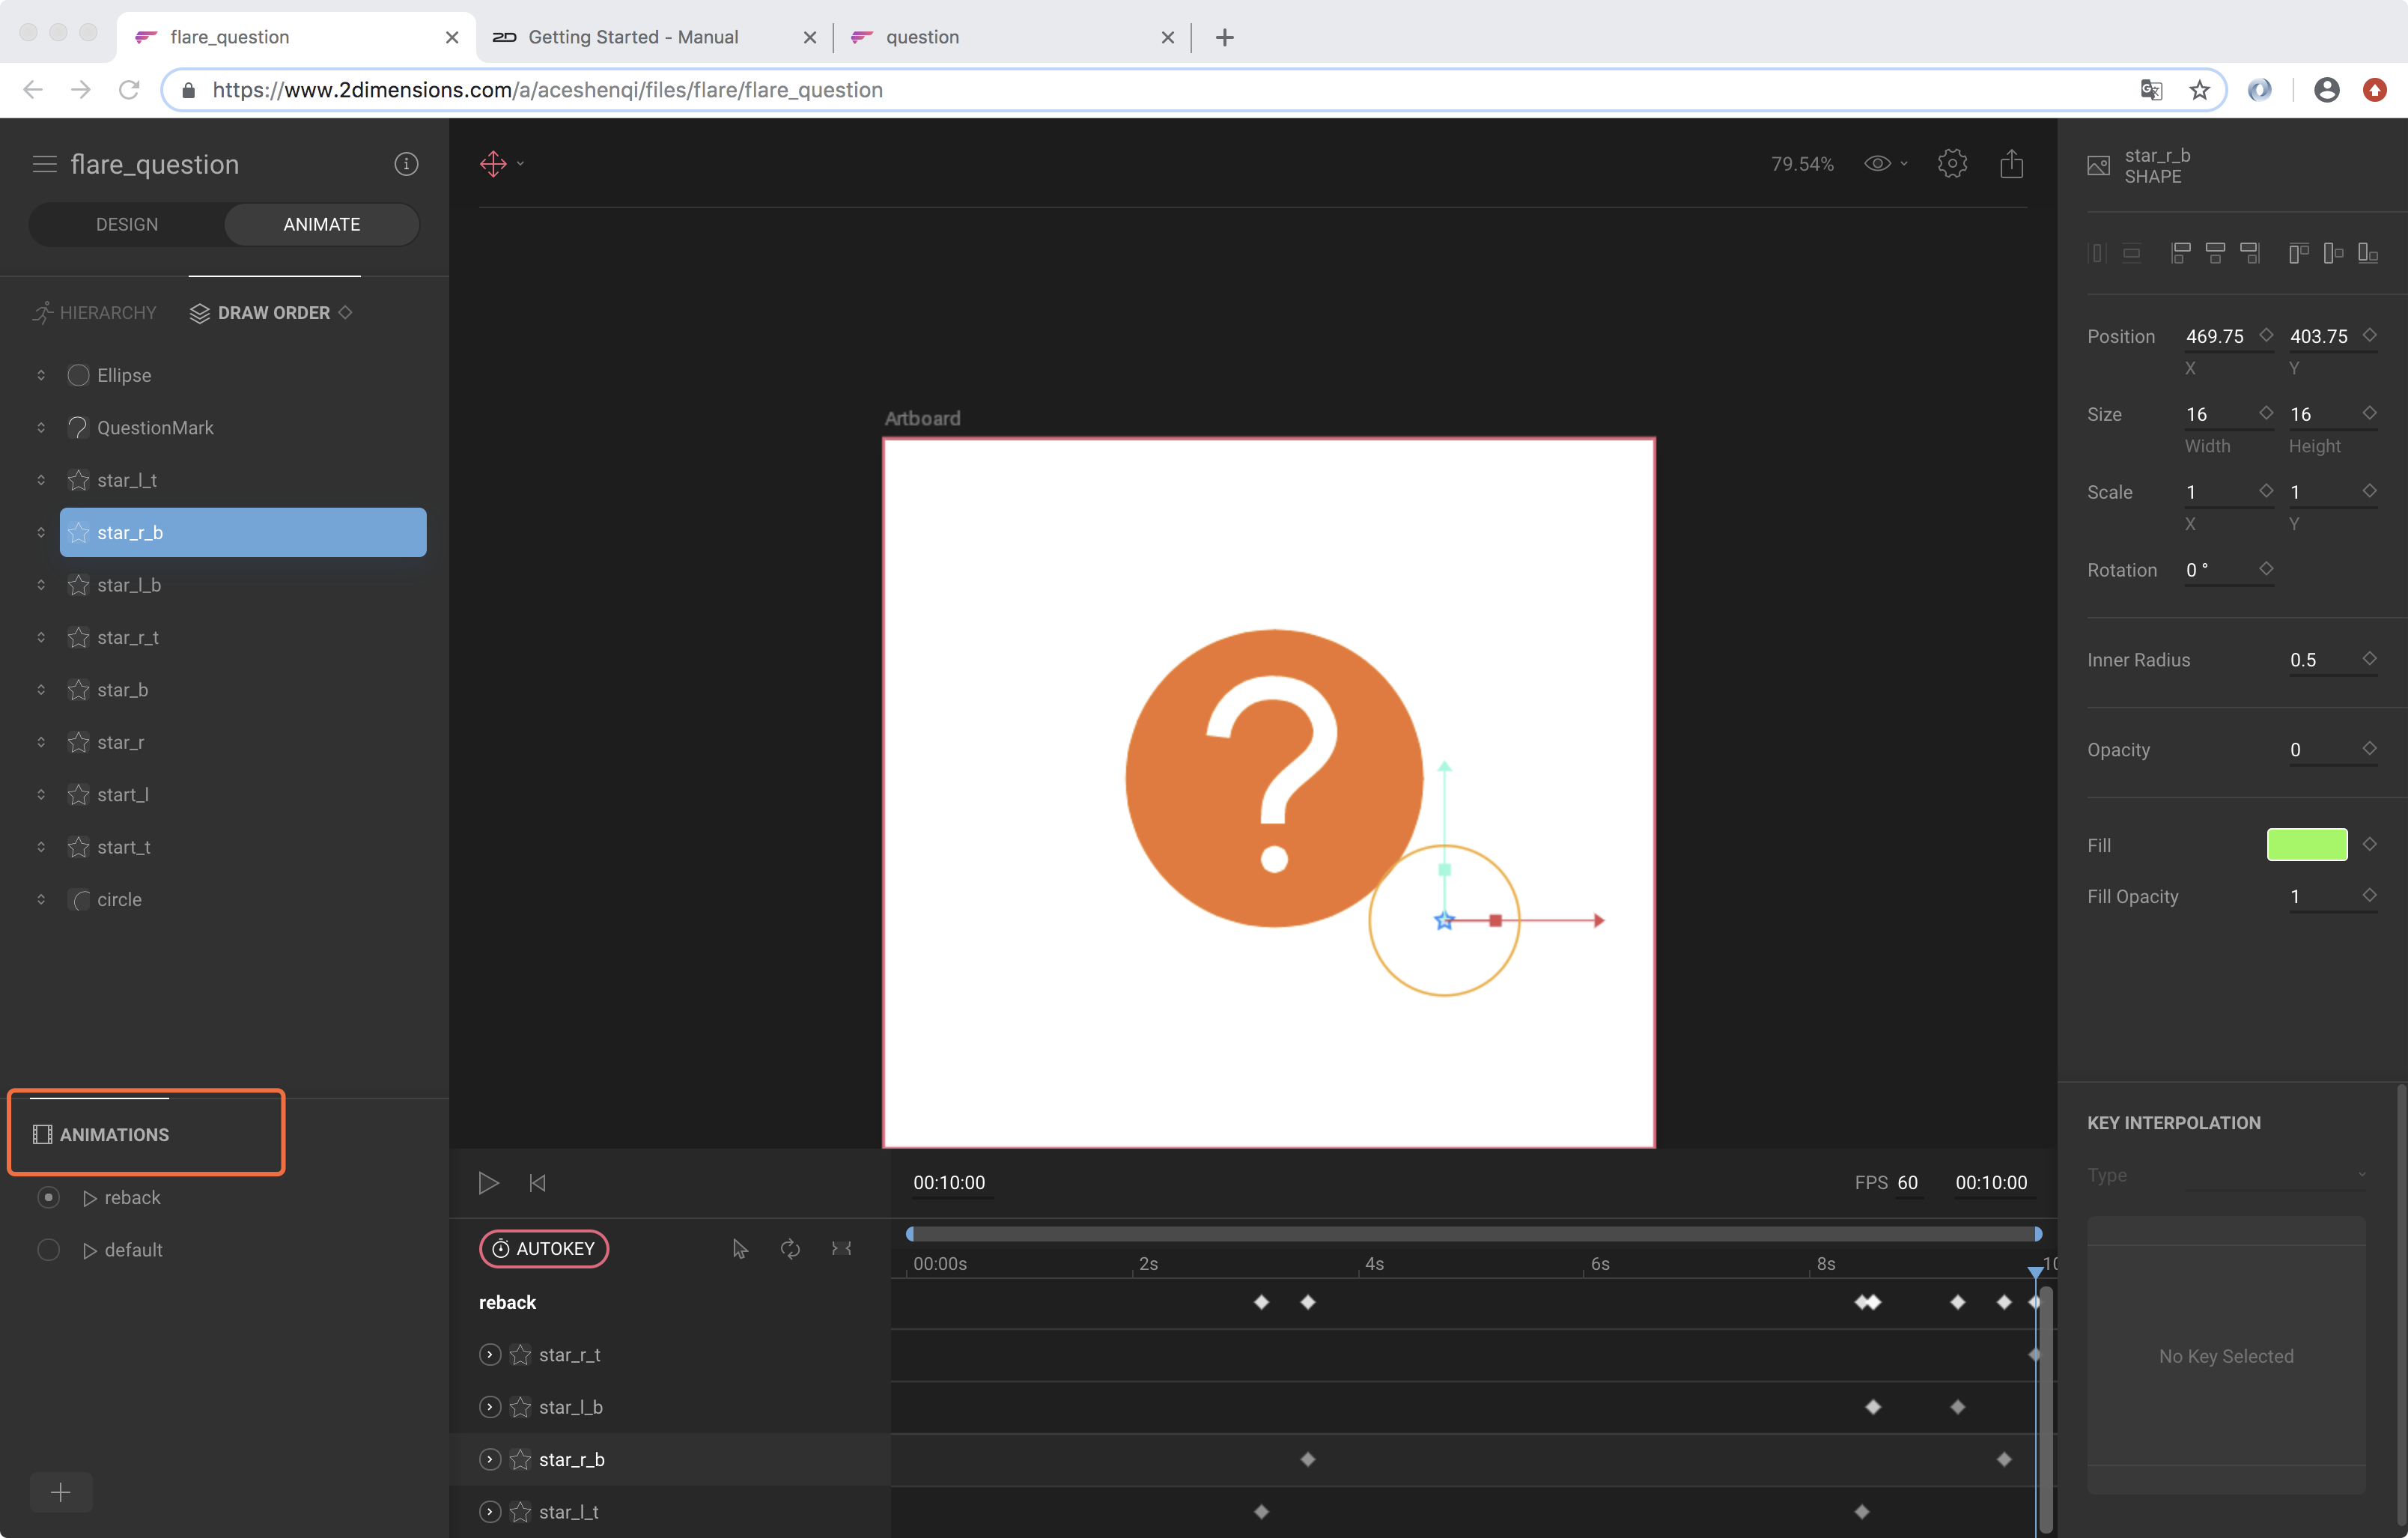Switch to the DESIGN tab
This screenshot has width=2408, height=1538.
127,224
